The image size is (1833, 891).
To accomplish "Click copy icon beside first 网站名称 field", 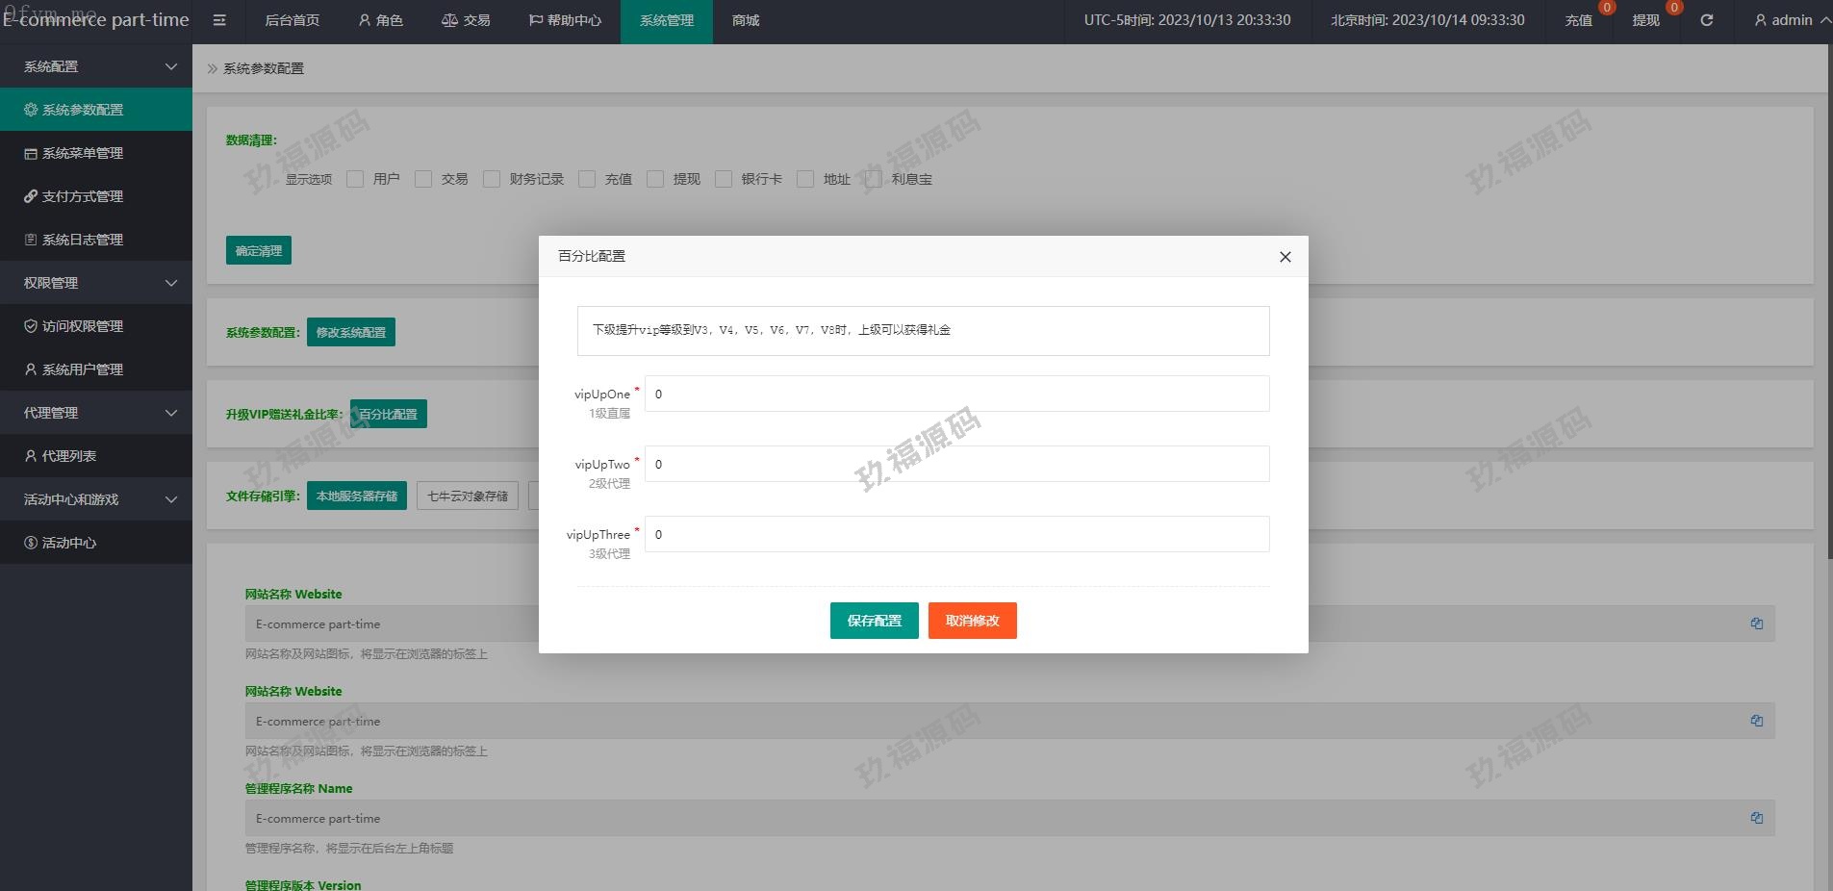I will (x=1756, y=624).
